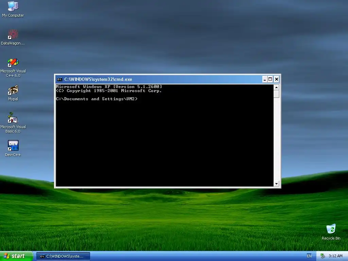Select the DataWagon desktop shortcut
The height and width of the screenshot is (261, 348).
pos(13,37)
